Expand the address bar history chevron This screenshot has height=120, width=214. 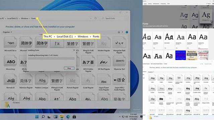[91, 18]
